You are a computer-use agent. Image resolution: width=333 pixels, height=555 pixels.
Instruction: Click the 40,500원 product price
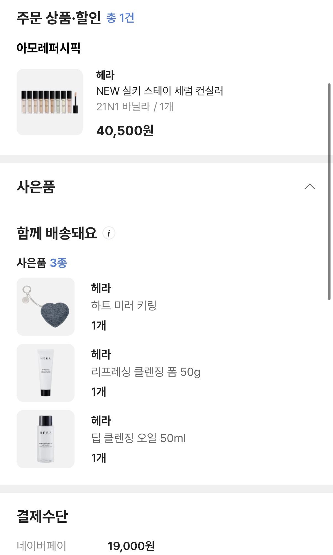point(125,131)
